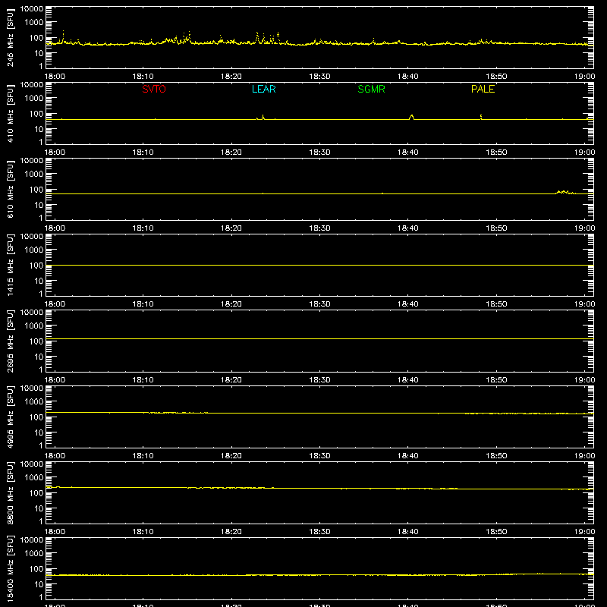Click the green SGMR station label
The height and width of the screenshot is (607, 607).
pyautogui.click(x=371, y=89)
